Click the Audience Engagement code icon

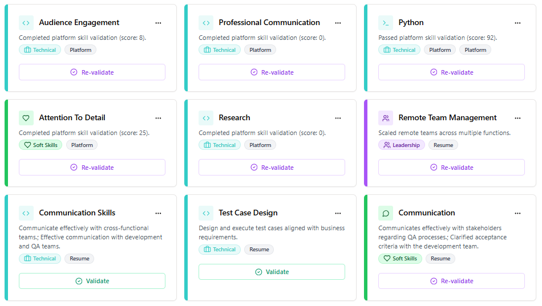pos(26,23)
